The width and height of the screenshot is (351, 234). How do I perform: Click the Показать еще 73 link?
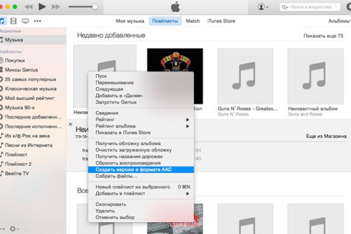(323, 36)
